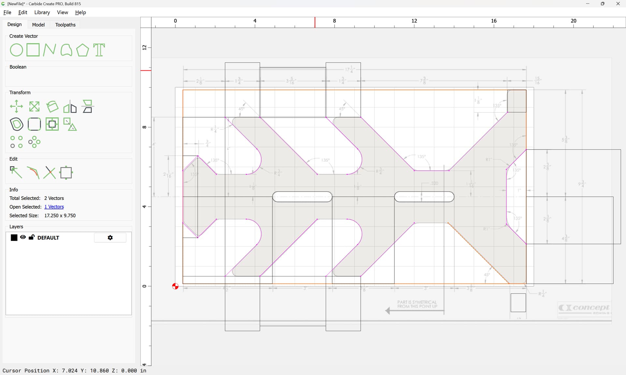Click the 'Total Selected: 2 Vectors' text
Screen dimensions: 626x375
pos(37,198)
